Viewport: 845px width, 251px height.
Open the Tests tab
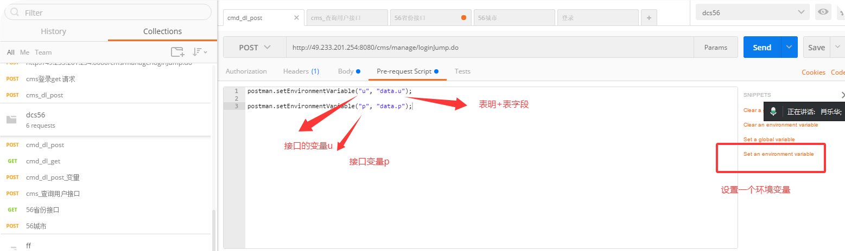point(462,71)
